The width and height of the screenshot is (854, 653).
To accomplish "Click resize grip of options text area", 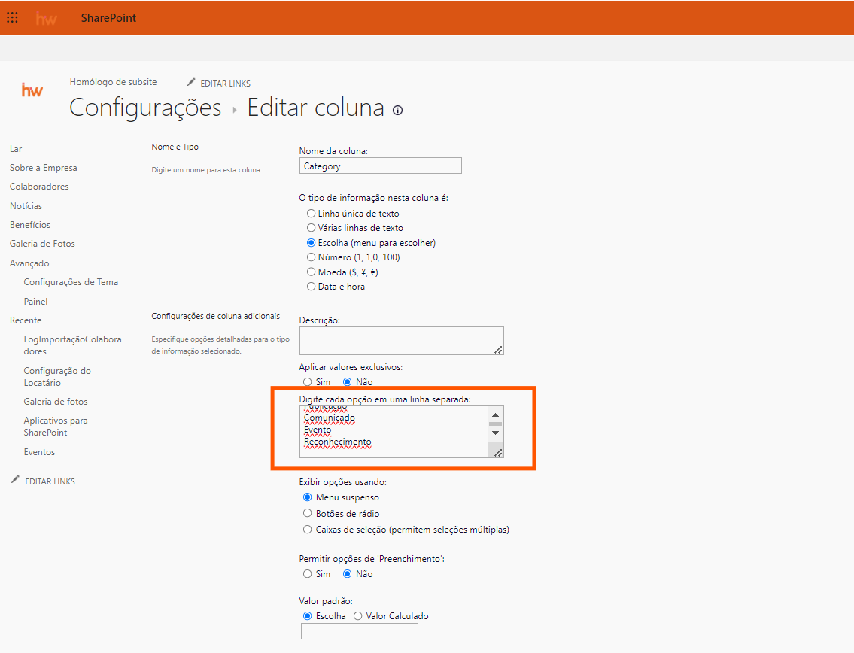I will (x=497, y=451).
